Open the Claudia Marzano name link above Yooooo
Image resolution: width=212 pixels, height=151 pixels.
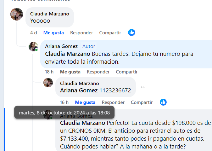coord(50,14)
